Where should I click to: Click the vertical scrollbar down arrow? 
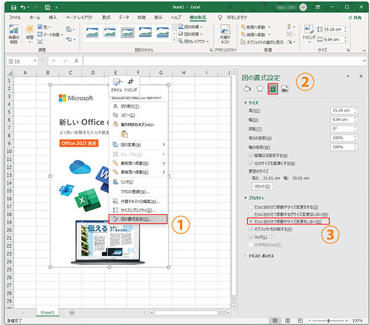[x=234, y=306]
